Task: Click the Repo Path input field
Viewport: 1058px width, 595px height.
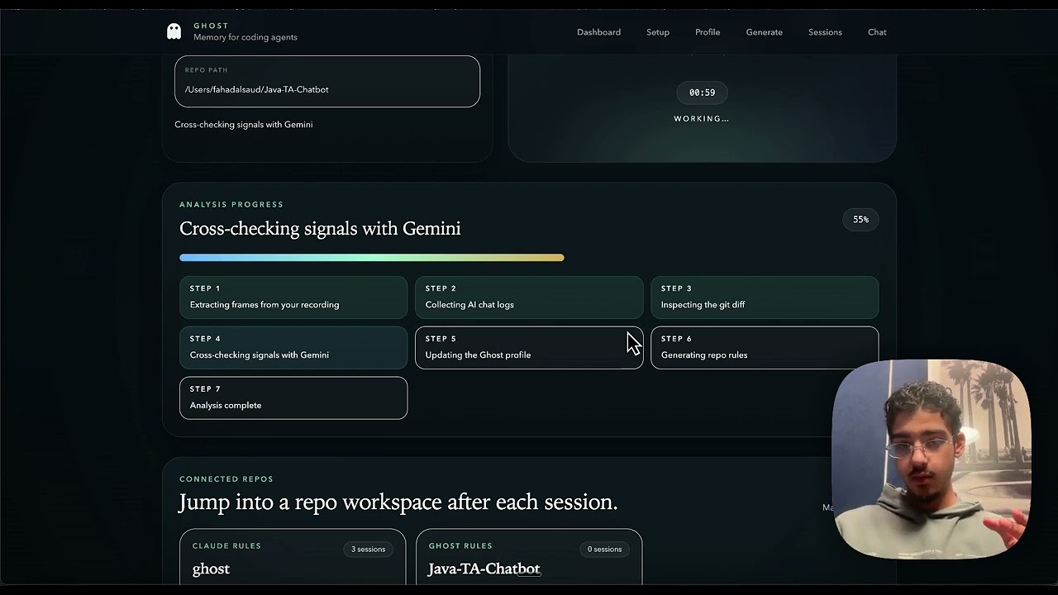Action: (327, 81)
